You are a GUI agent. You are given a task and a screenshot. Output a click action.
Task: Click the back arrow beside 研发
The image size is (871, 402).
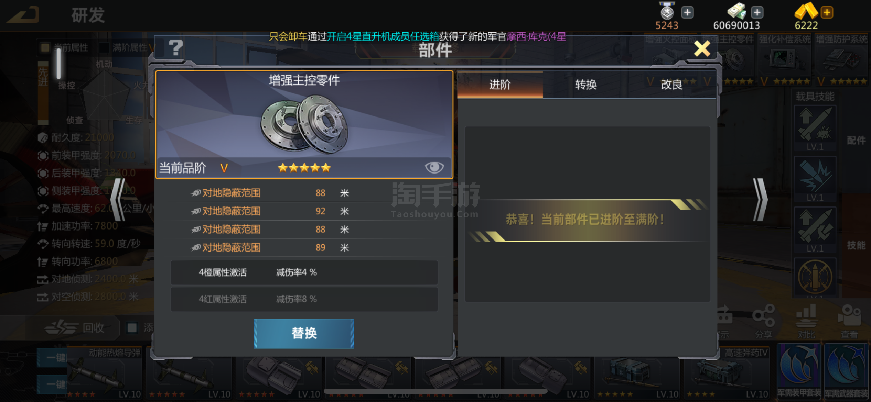23,15
